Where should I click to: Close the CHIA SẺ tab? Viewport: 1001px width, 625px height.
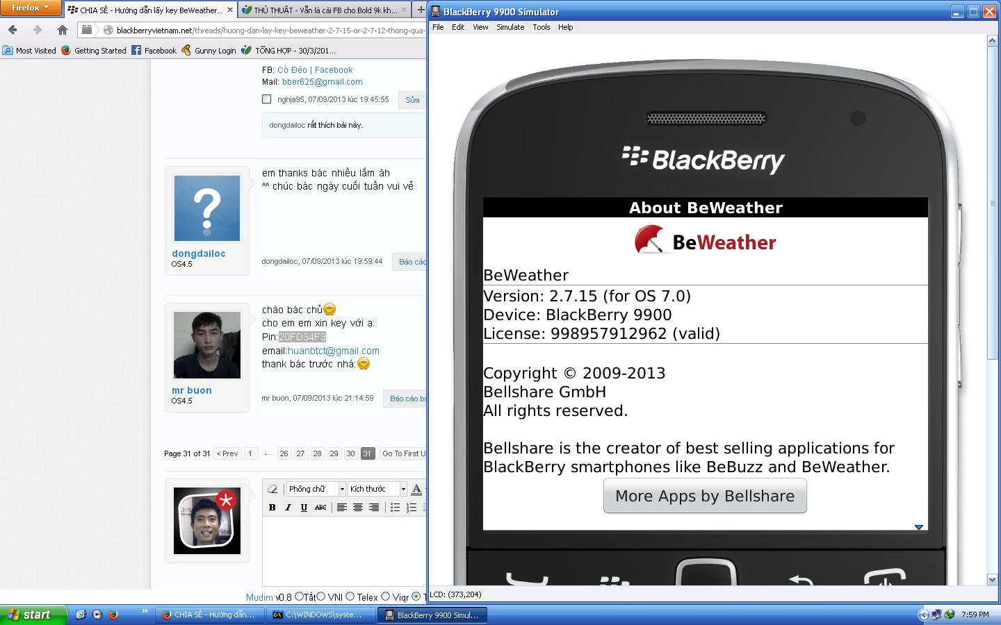click(230, 10)
